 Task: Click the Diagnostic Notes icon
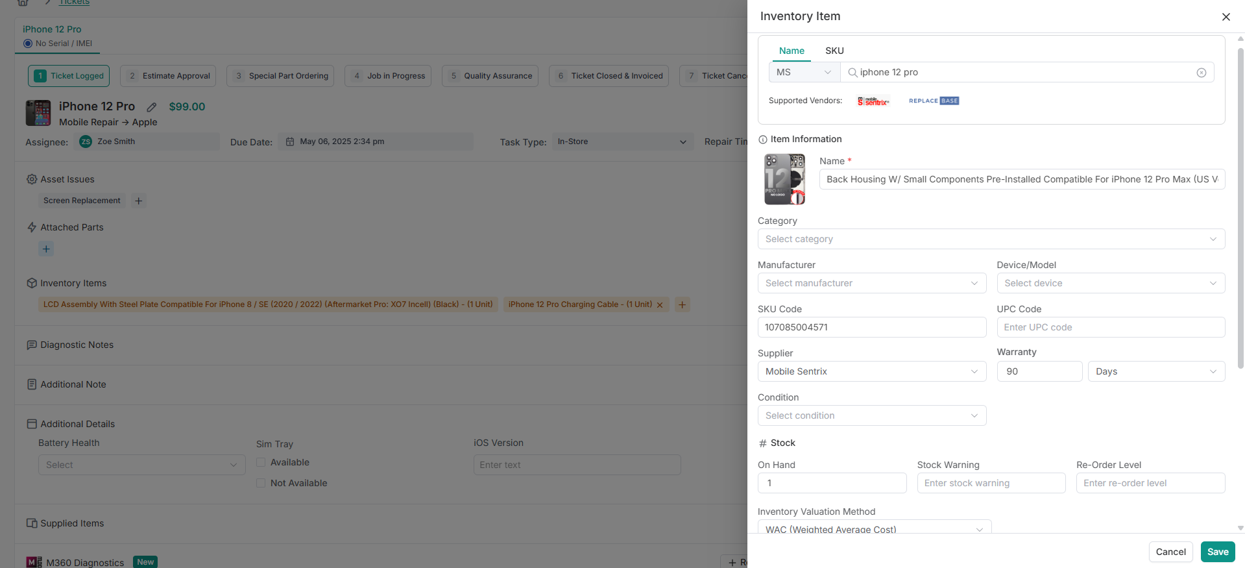(x=32, y=345)
